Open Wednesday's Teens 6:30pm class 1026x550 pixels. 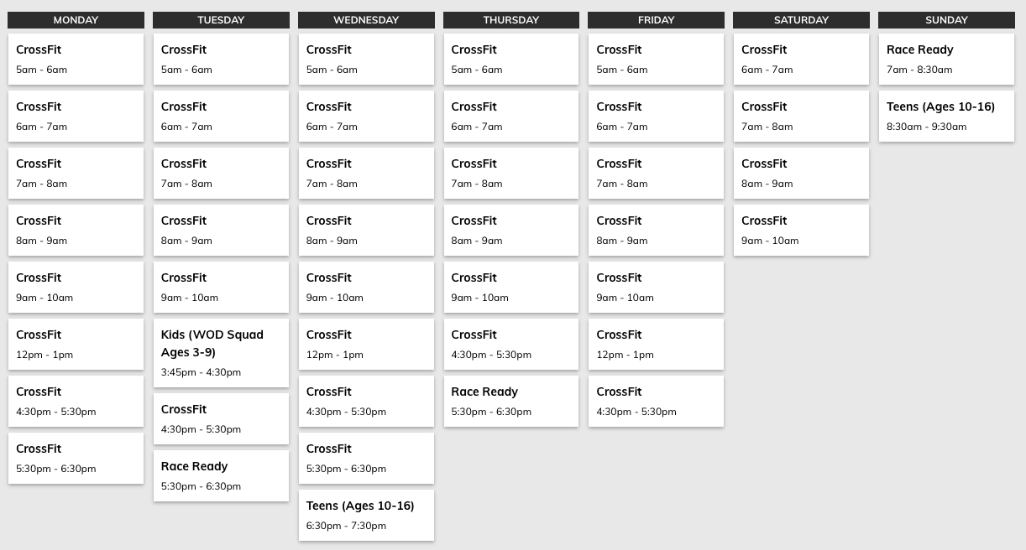click(x=366, y=515)
